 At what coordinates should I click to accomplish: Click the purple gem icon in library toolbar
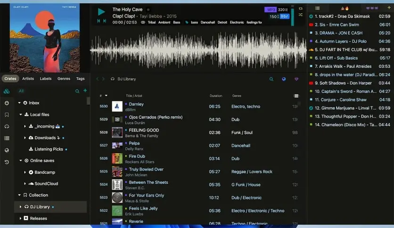[296, 79]
